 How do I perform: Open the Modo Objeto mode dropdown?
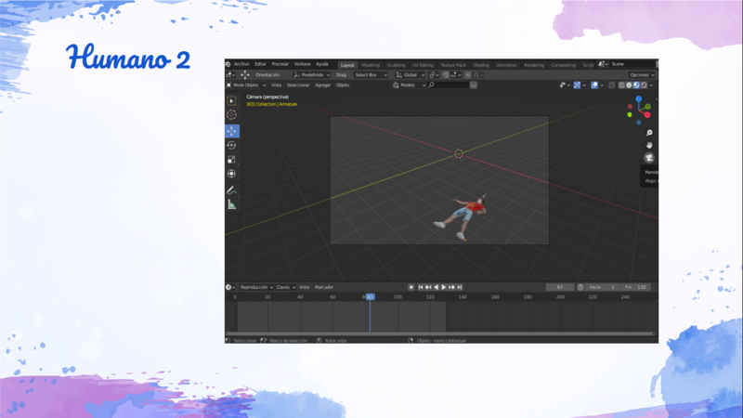click(x=247, y=85)
